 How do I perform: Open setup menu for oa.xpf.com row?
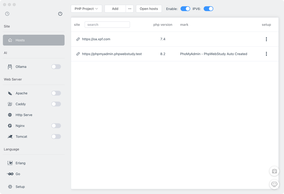pyautogui.click(x=266, y=39)
